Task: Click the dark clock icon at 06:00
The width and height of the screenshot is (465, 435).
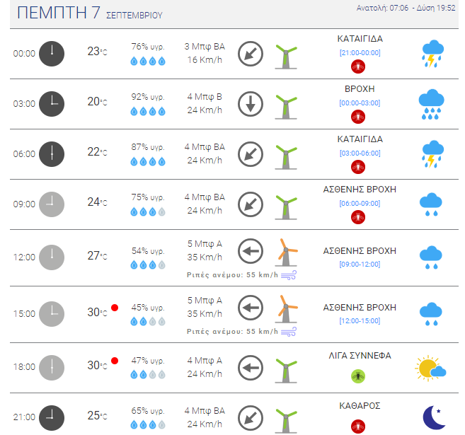Action: 52,154
